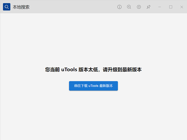
Task: Click the 您当前 uTools 版本太低 message
Action: pyautogui.click(x=93, y=70)
